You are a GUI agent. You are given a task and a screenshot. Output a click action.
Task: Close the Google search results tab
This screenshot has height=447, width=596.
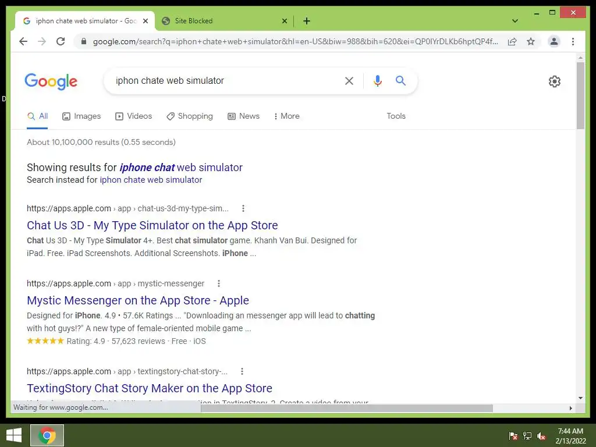point(145,21)
